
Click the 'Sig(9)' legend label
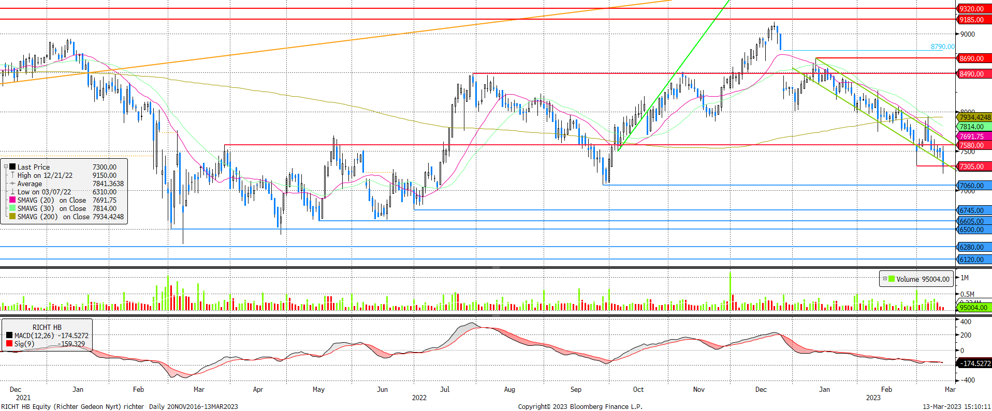tap(24, 344)
